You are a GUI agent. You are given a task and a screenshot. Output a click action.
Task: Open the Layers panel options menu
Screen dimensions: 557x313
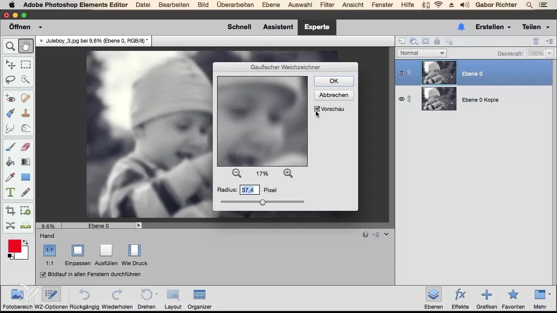point(549,41)
